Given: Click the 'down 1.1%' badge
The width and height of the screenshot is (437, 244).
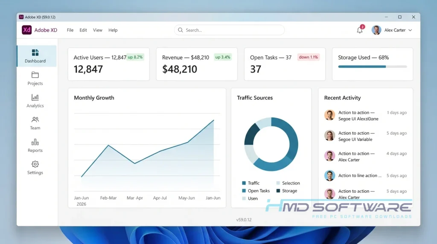Looking at the screenshot, I should [x=308, y=57].
